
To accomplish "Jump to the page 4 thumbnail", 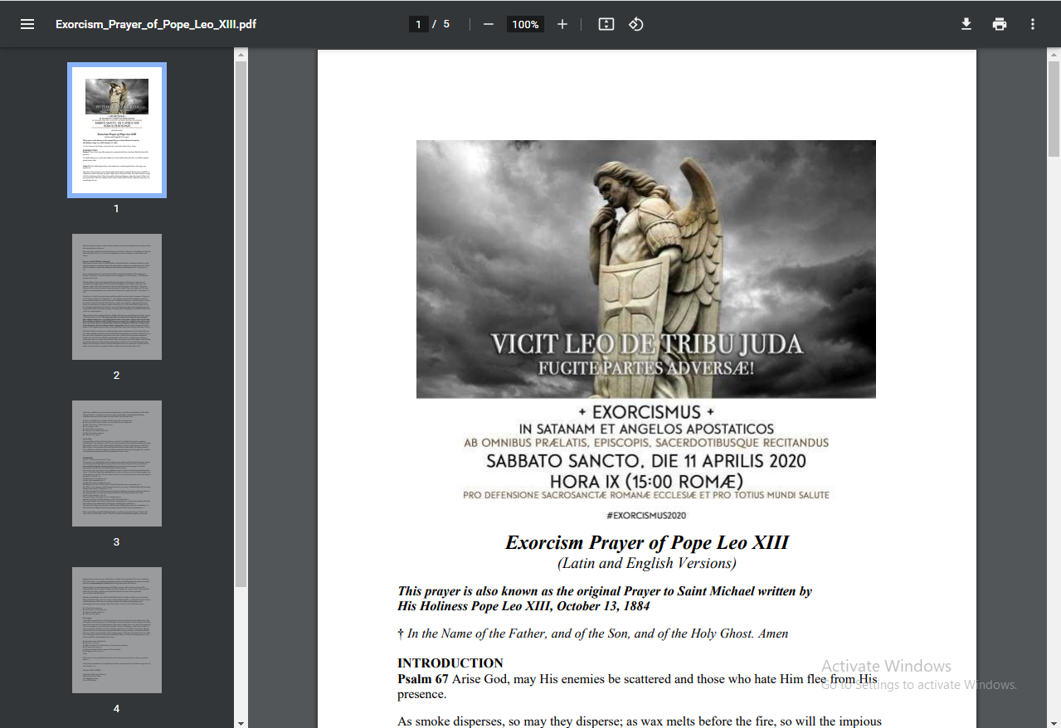I will (x=117, y=630).
